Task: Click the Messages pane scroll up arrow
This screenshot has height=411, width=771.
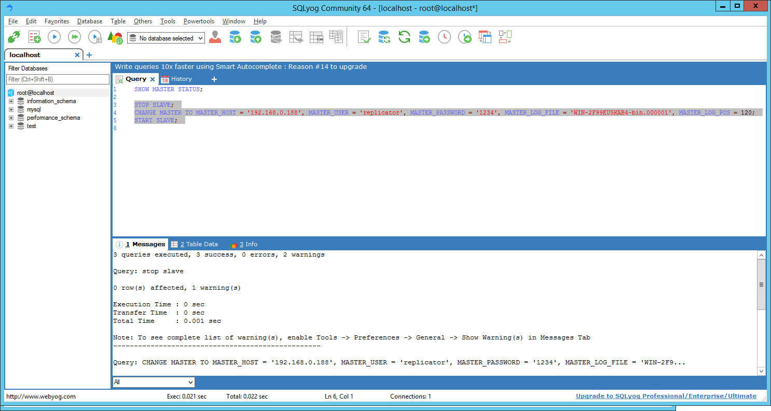Action: click(761, 255)
